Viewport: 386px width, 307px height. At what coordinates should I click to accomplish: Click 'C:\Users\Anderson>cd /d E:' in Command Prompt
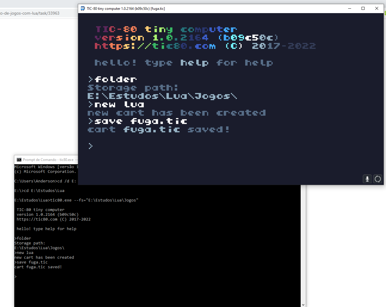[x=45, y=181]
